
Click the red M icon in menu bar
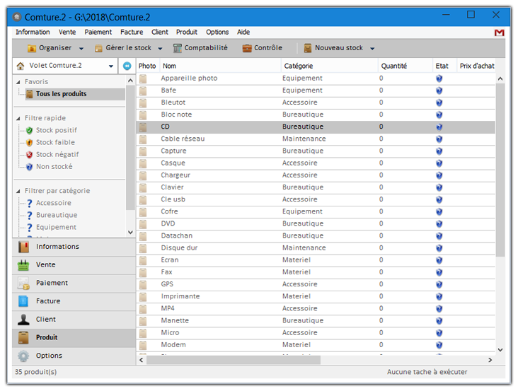click(499, 33)
